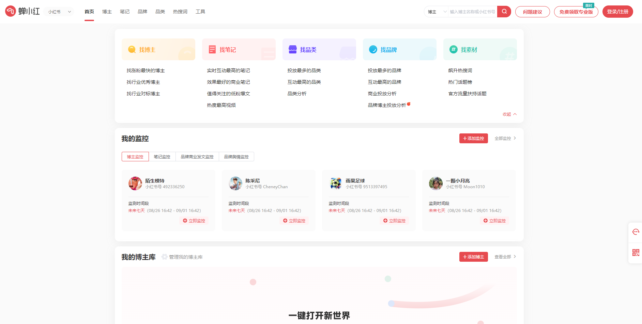Click plus icon in 雨果足球 立即监控
Viewport: 642px width, 324px height.
coord(385,221)
